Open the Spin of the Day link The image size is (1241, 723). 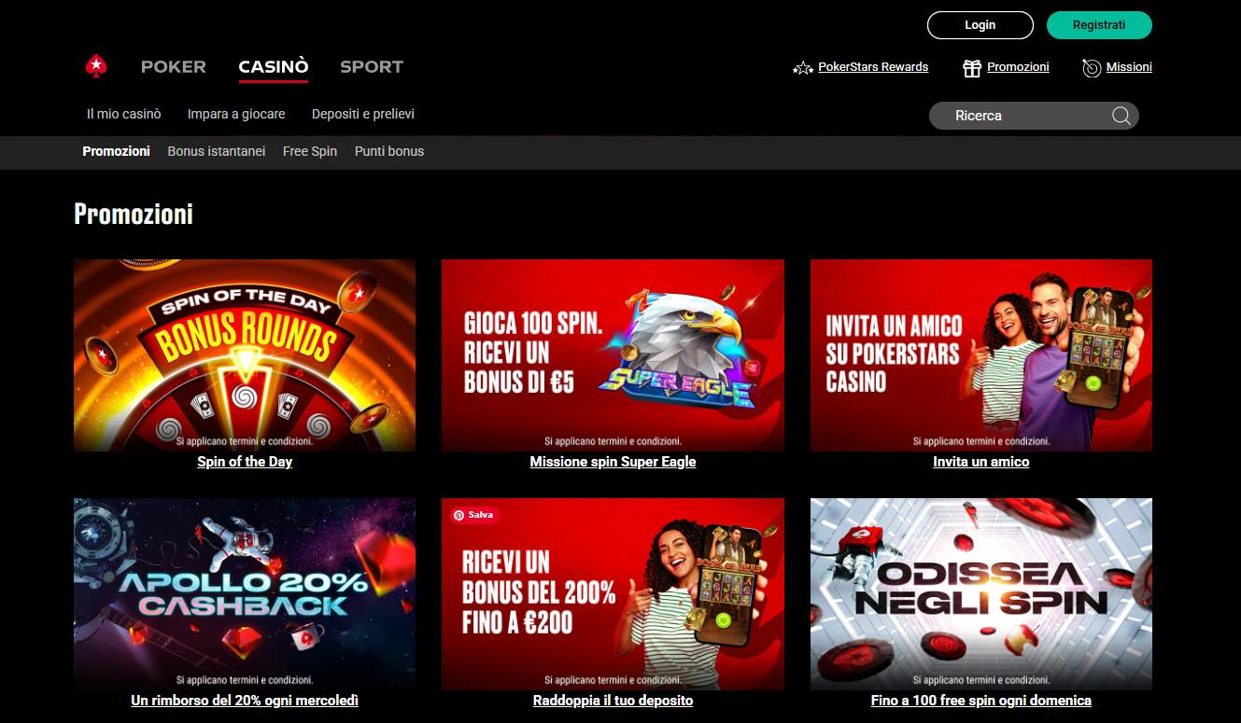click(x=245, y=462)
